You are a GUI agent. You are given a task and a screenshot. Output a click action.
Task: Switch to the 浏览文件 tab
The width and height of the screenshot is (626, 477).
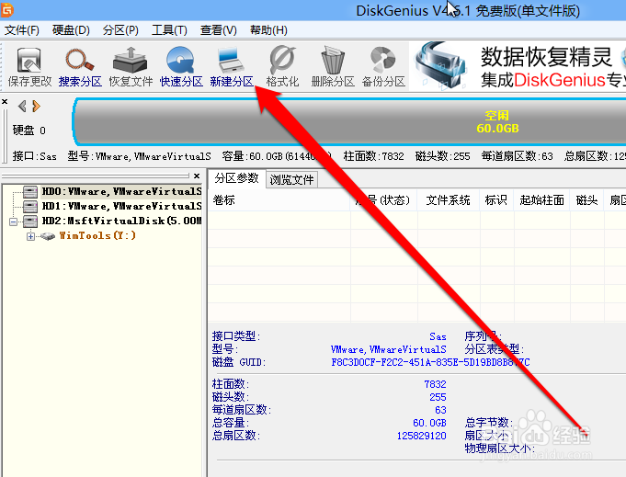(x=291, y=179)
